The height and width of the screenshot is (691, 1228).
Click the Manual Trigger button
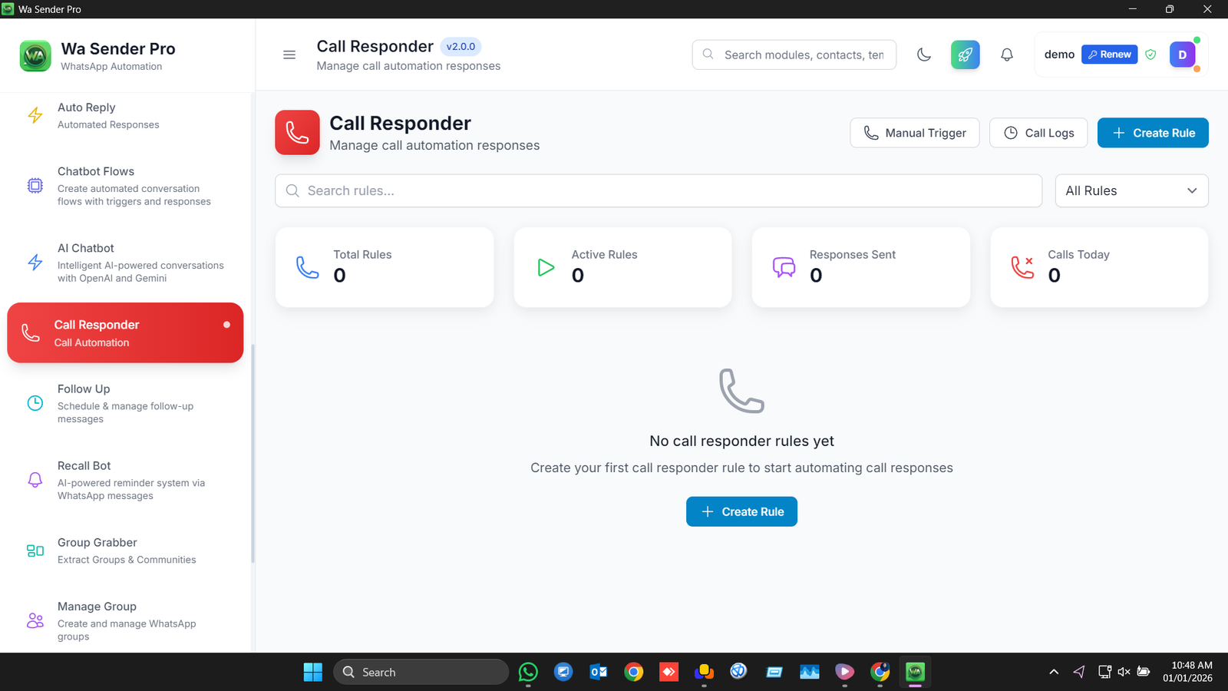(x=914, y=133)
